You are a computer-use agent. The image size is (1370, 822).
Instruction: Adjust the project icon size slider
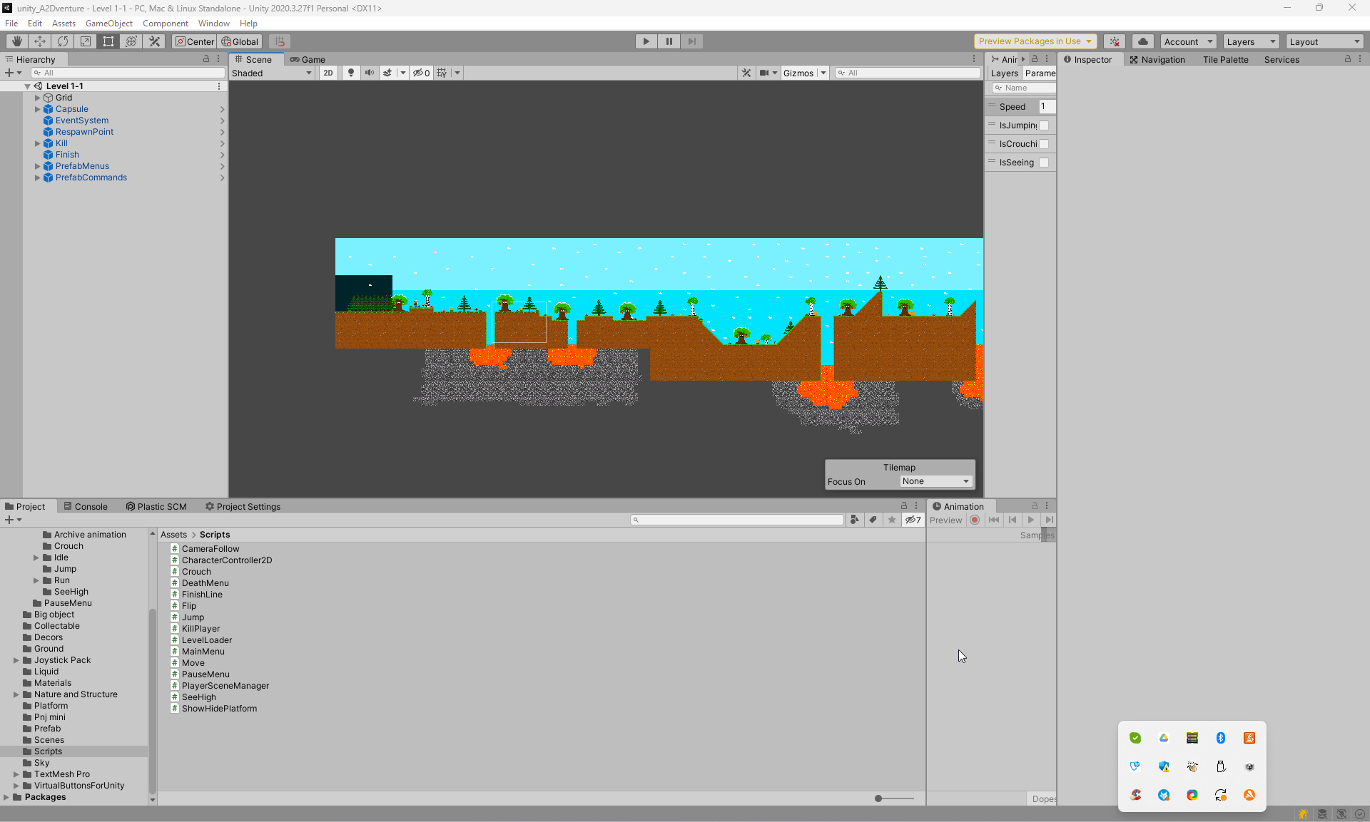coord(879,798)
